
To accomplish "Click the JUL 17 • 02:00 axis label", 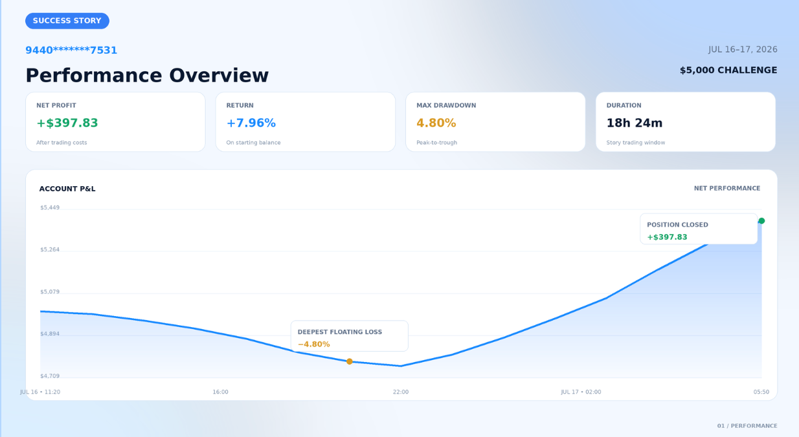I will [581, 392].
